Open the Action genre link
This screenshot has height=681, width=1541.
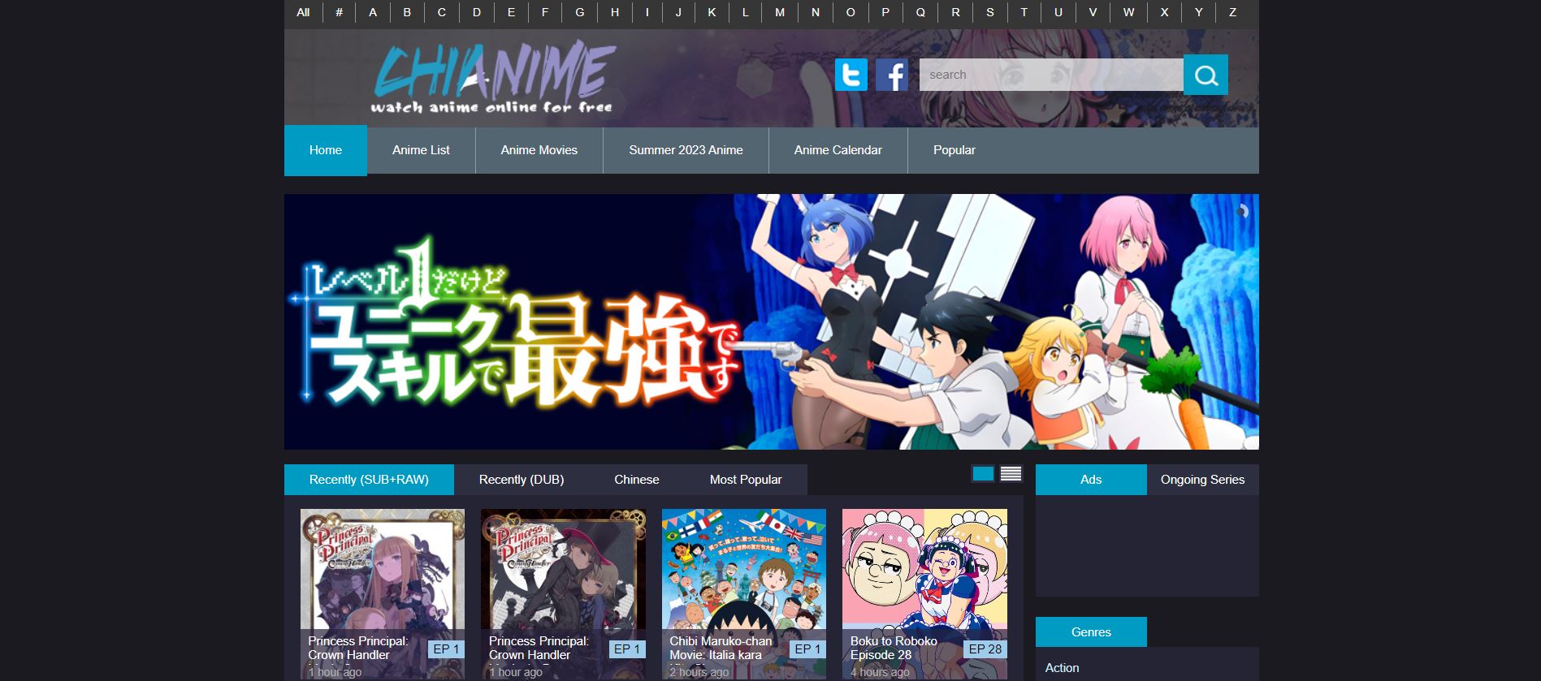(x=1062, y=668)
